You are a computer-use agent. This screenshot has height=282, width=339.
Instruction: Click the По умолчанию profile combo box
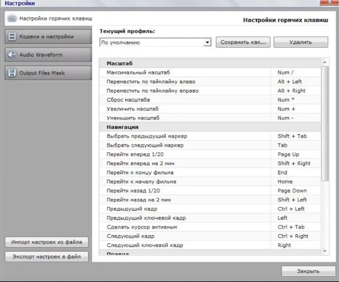pos(155,42)
